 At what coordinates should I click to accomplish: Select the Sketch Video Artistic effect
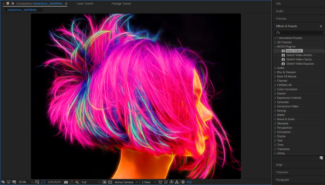[x=299, y=55]
